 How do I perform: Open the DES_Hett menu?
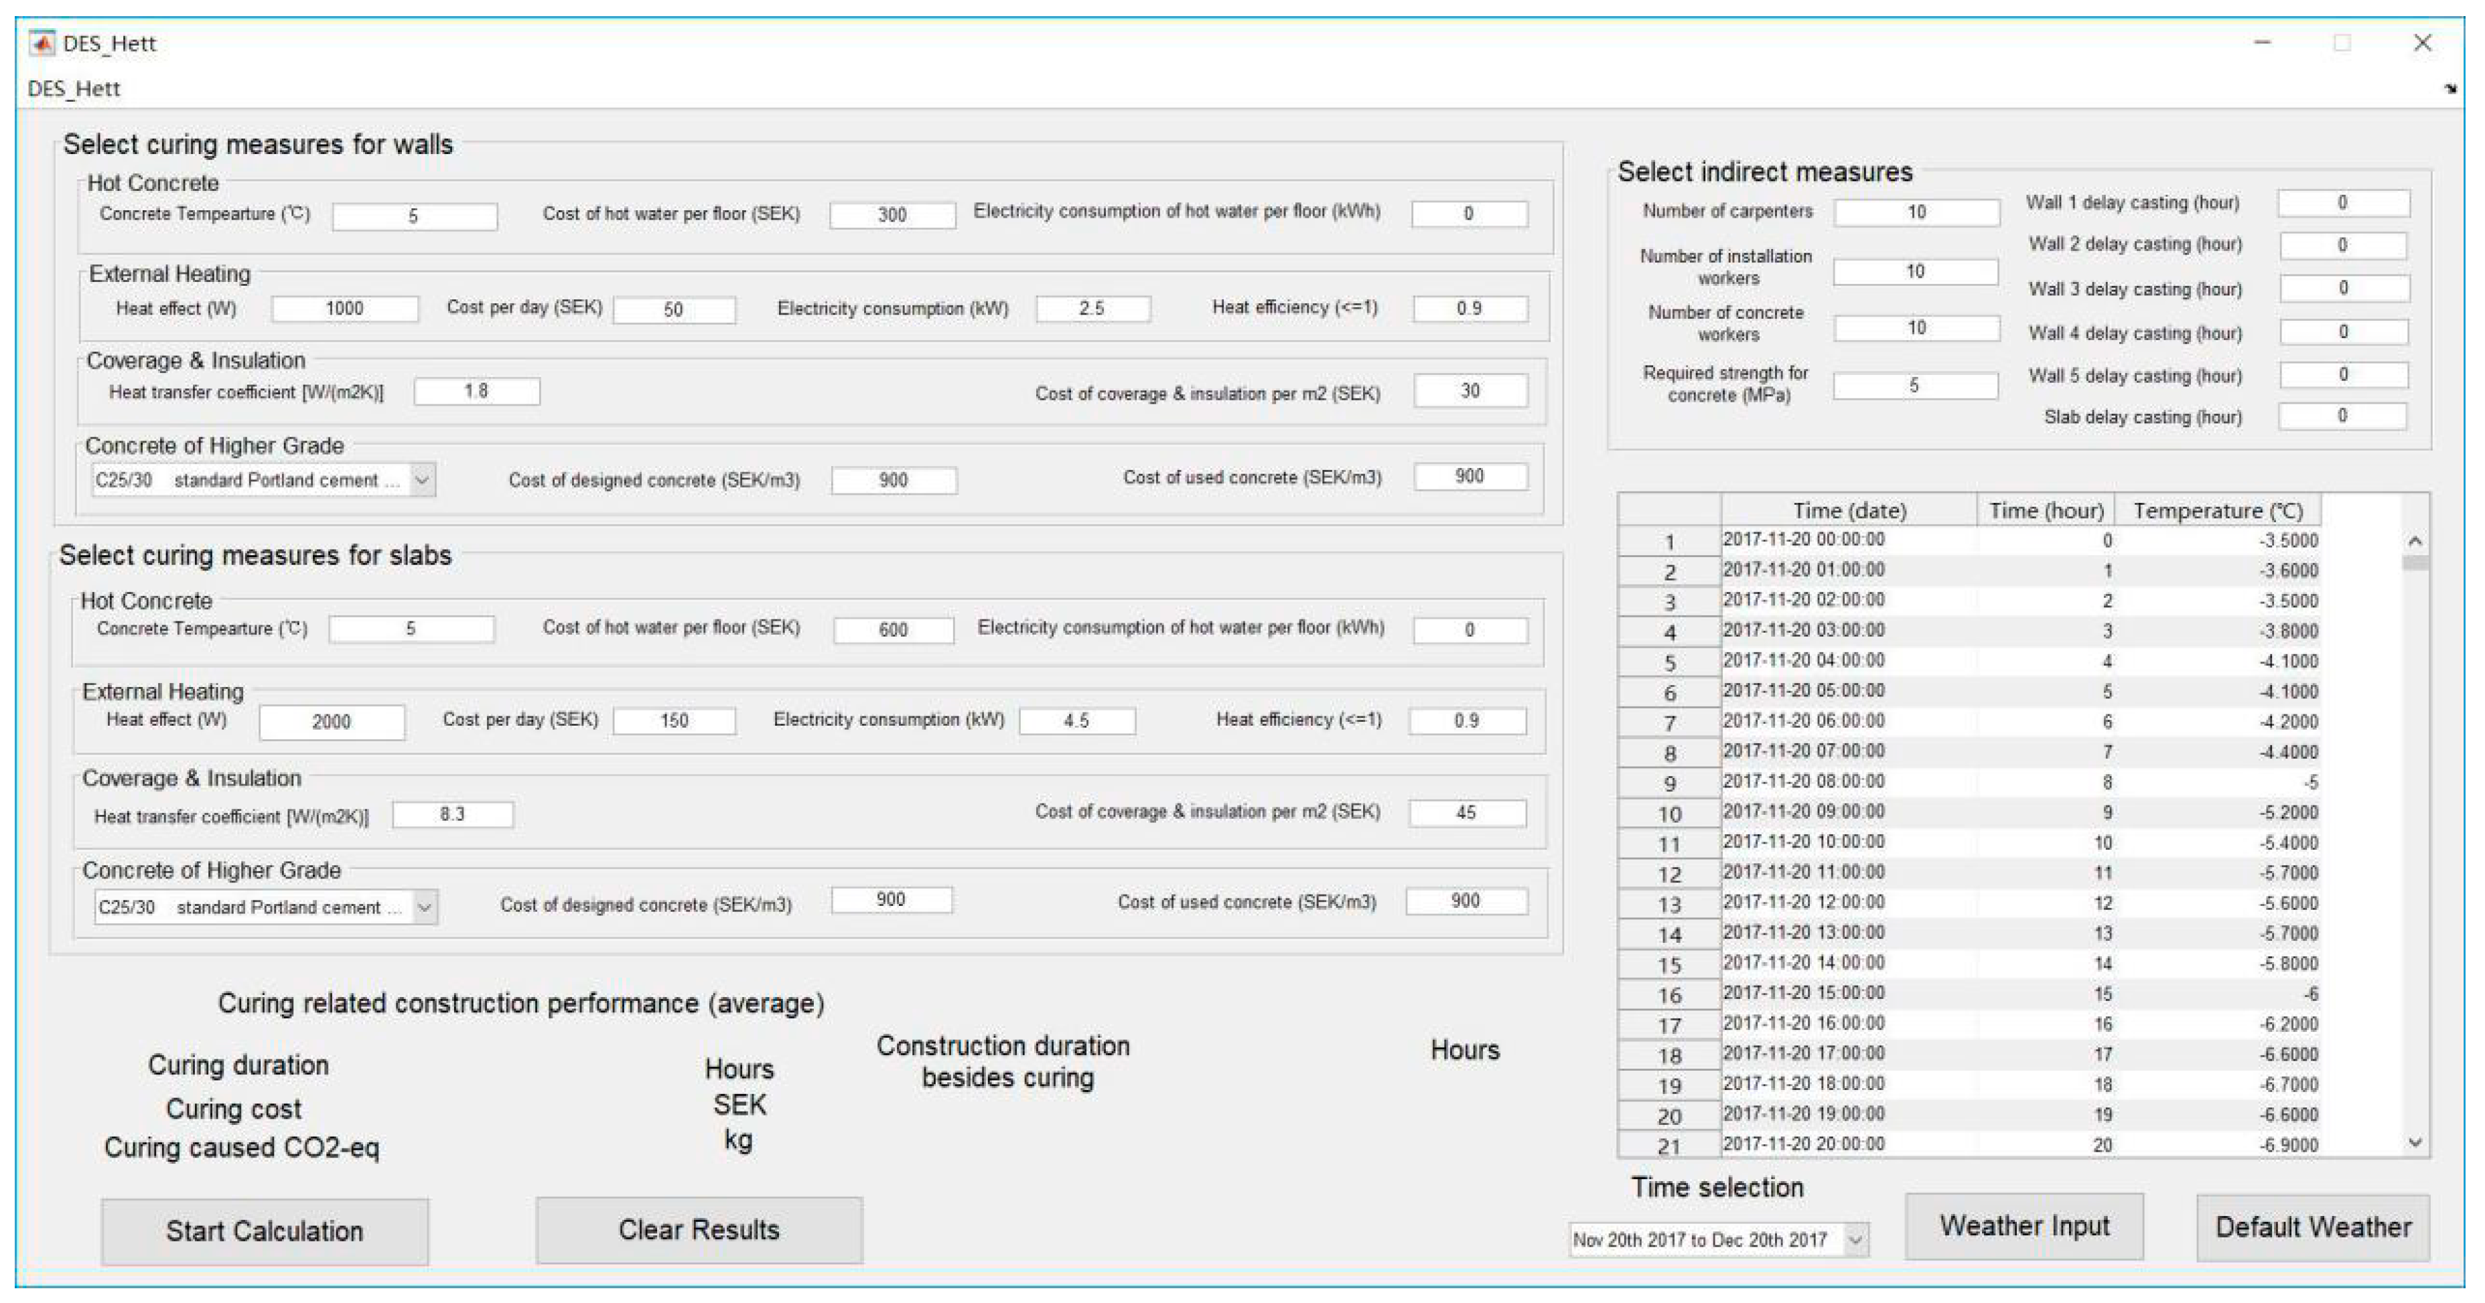coord(73,89)
